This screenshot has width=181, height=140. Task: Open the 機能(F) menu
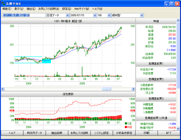click(x=7, y=9)
